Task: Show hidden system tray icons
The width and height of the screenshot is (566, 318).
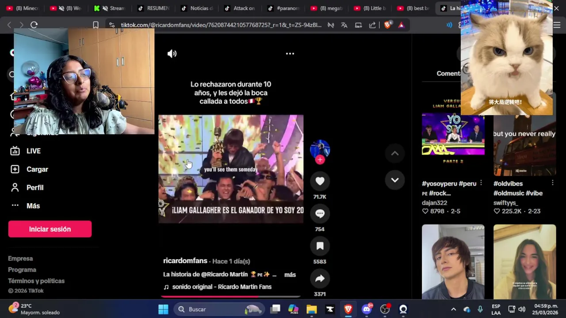Action: pos(453,309)
